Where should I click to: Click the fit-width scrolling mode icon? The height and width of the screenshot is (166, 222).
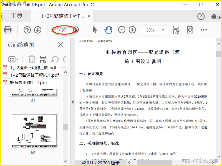(x=176, y=30)
